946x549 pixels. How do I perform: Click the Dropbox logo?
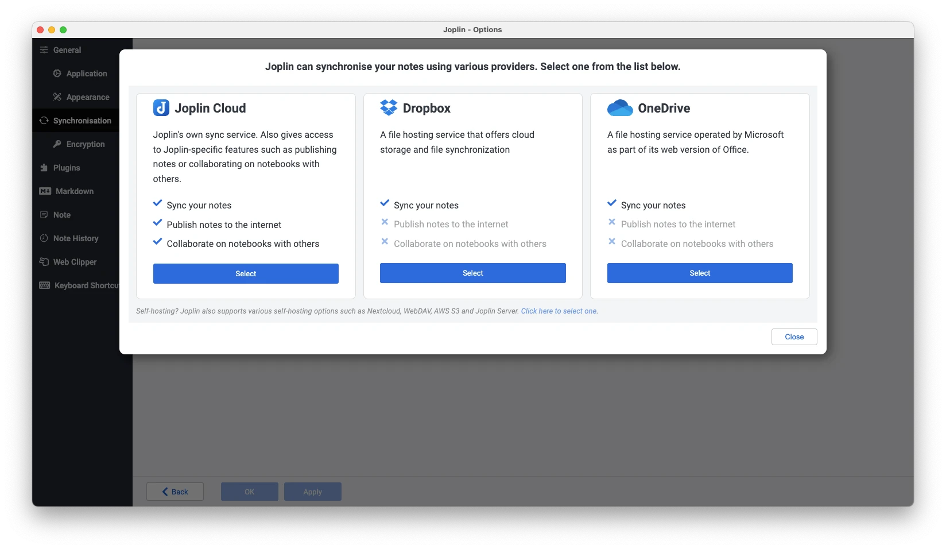tap(389, 107)
